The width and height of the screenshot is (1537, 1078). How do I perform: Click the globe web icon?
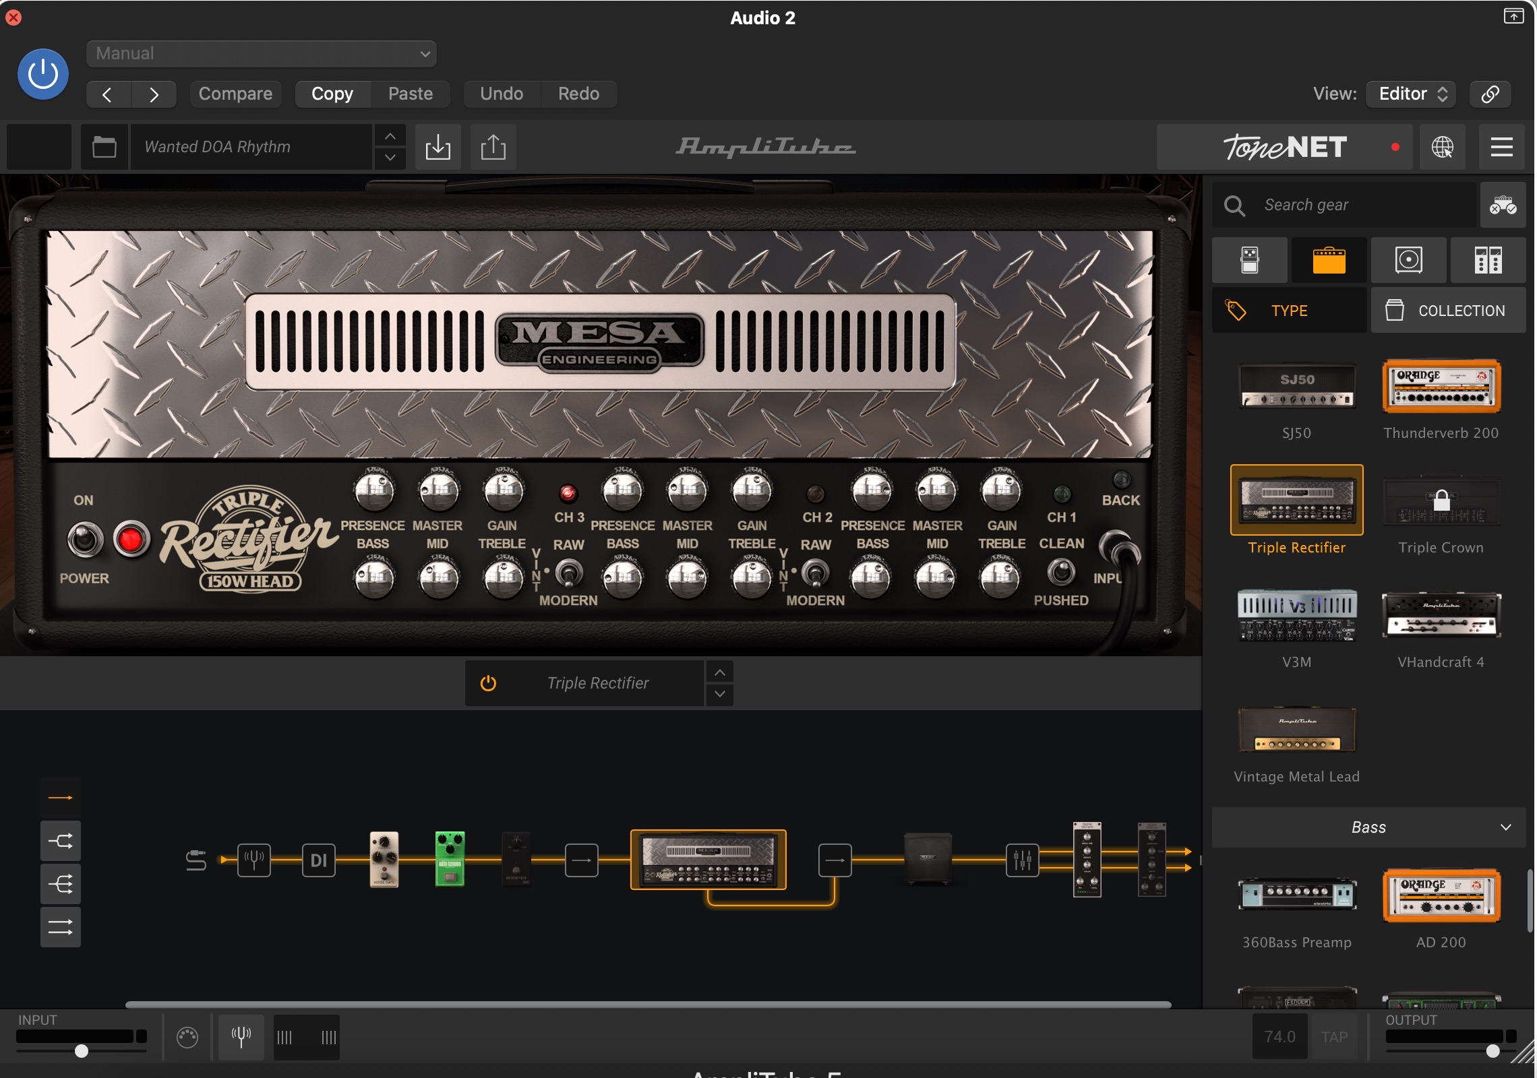tap(1443, 147)
